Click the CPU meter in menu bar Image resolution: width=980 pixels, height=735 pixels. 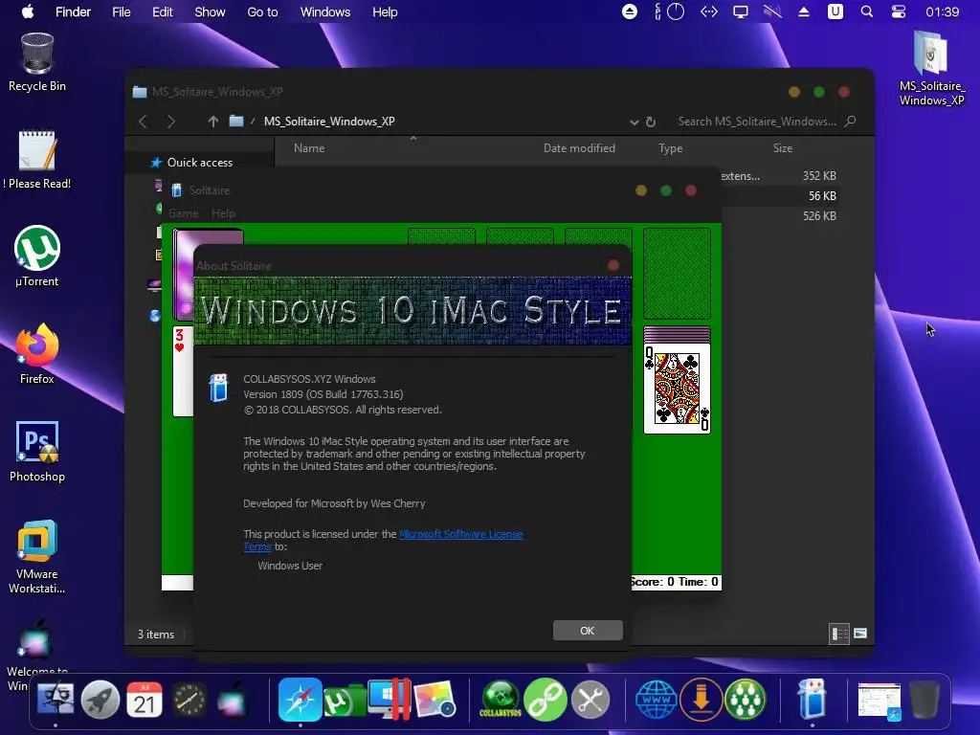(x=670, y=11)
